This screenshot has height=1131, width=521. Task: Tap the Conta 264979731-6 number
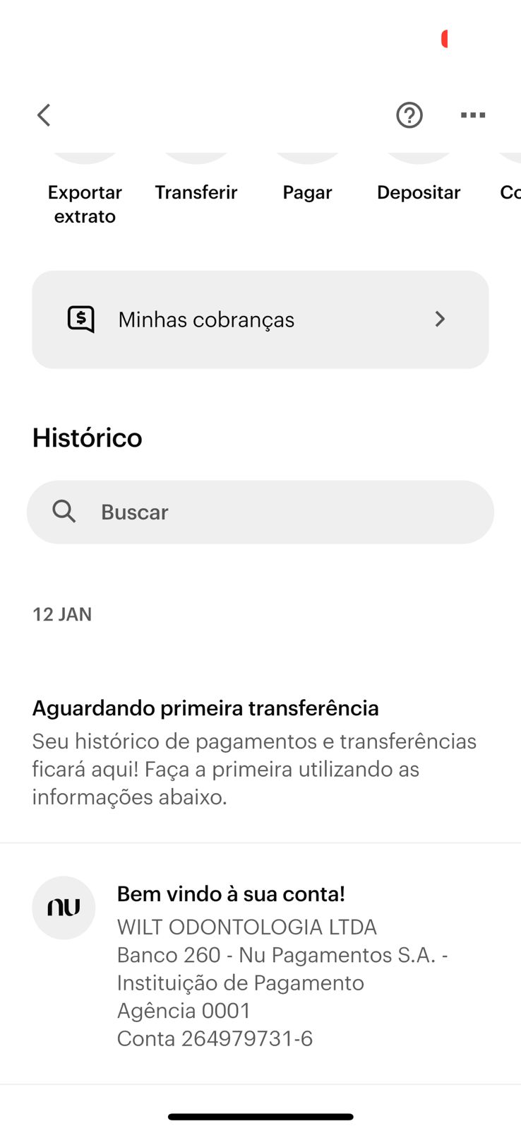[215, 1038]
